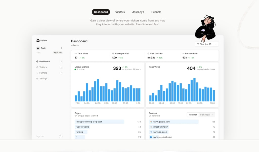259x152 pixels.
Task: Click the 198 count for Google
Action: (213, 122)
